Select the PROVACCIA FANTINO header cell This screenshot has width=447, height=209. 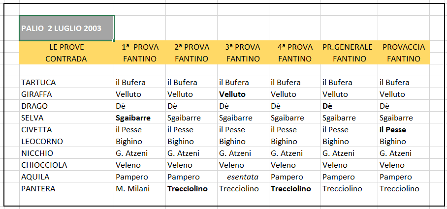[404, 53]
